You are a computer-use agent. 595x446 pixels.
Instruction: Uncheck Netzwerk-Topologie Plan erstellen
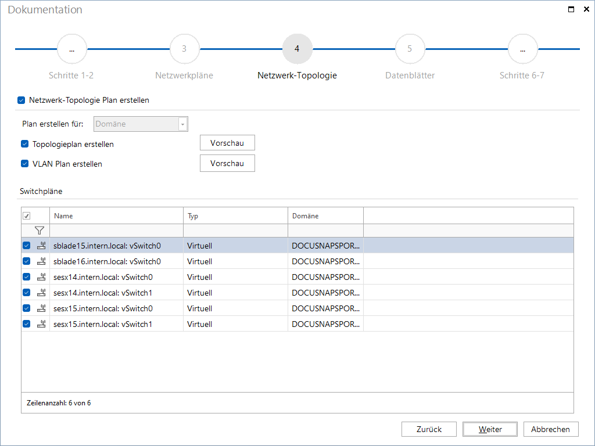pos(21,100)
